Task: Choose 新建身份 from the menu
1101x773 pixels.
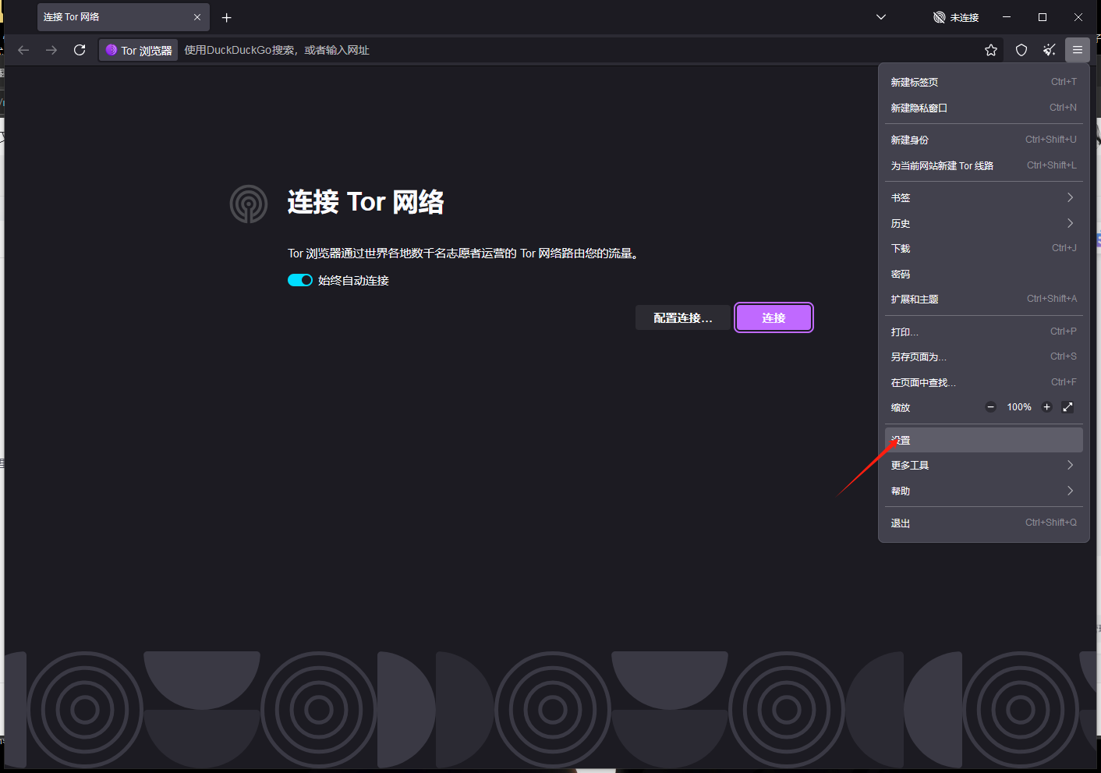Action: tap(984, 140)
